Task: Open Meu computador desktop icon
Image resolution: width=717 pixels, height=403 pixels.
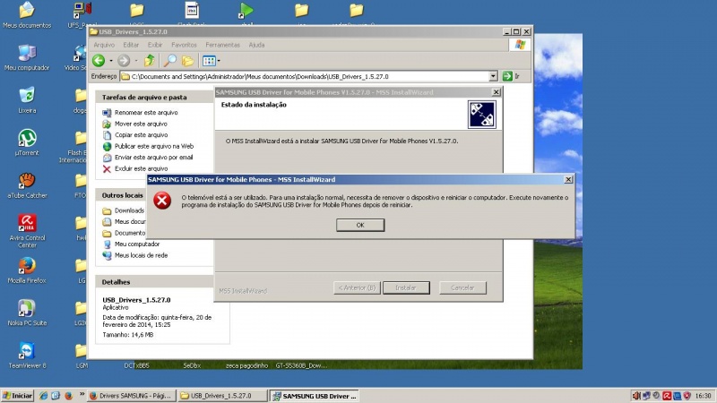Action: click(x=27, y=57)
